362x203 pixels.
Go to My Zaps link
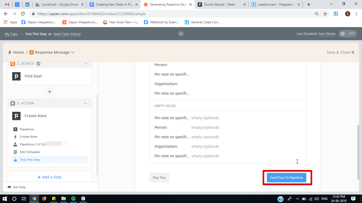click(11, 34)
